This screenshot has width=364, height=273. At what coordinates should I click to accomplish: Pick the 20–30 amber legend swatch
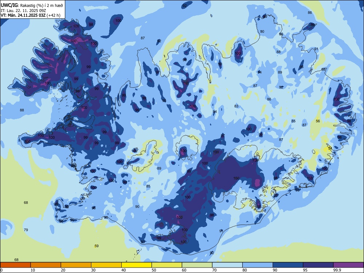pyautogui.click(x=76, y=265)
